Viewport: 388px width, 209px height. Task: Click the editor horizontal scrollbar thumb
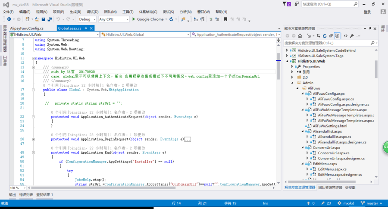[x=103, y=188]
